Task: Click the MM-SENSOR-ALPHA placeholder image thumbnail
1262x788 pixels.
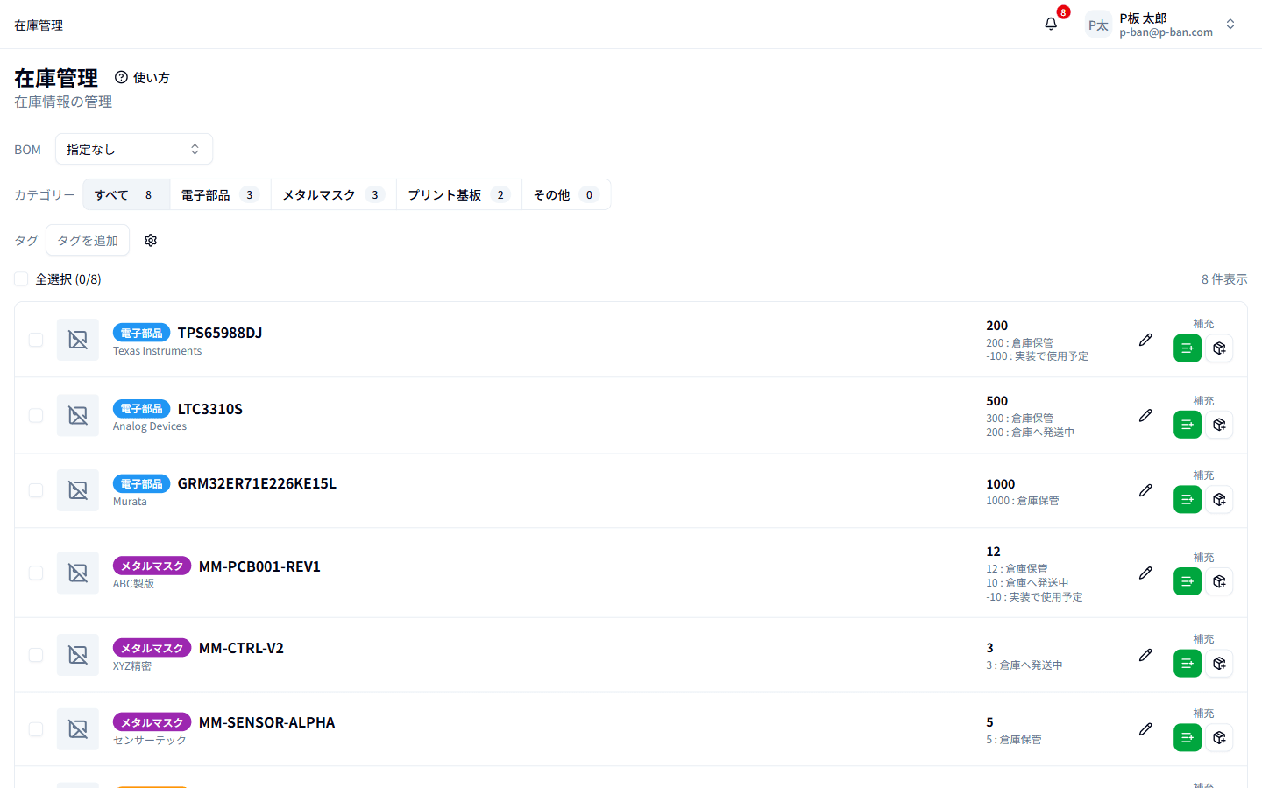Action: point(78,729)
